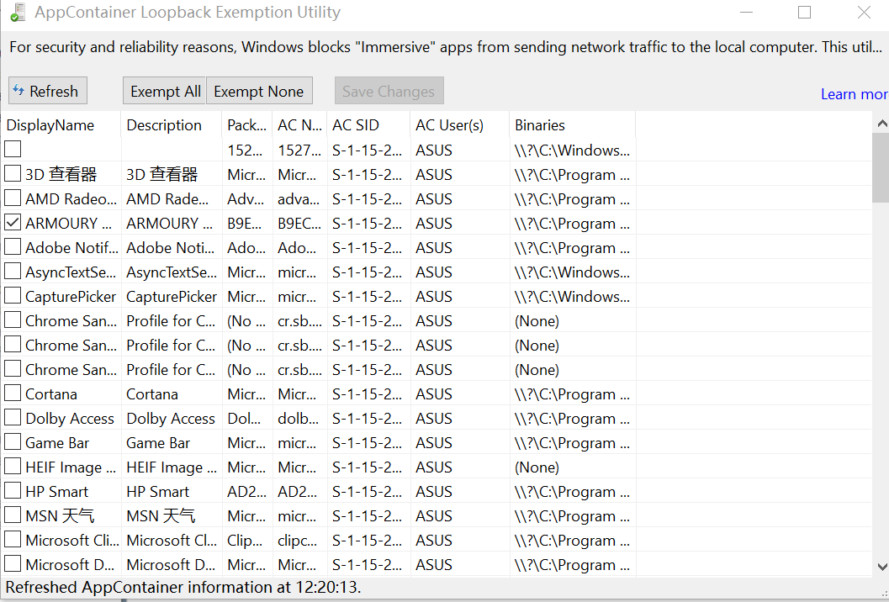Sort list by AC User(s) column

449,125
